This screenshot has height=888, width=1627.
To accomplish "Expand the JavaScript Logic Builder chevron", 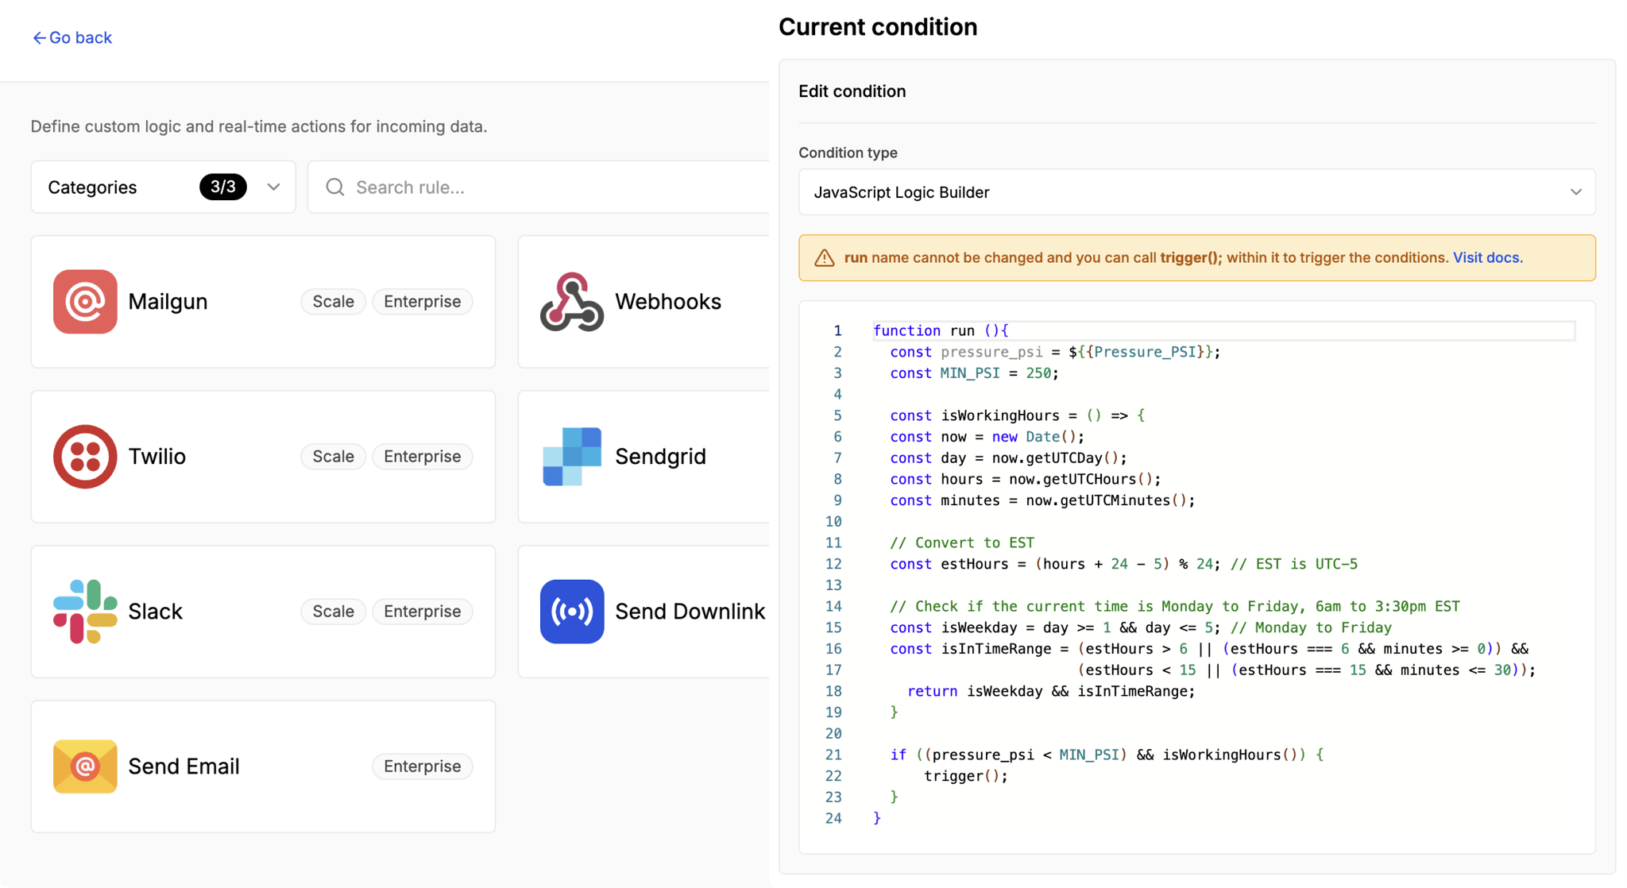I will (x=1575, y=192).
